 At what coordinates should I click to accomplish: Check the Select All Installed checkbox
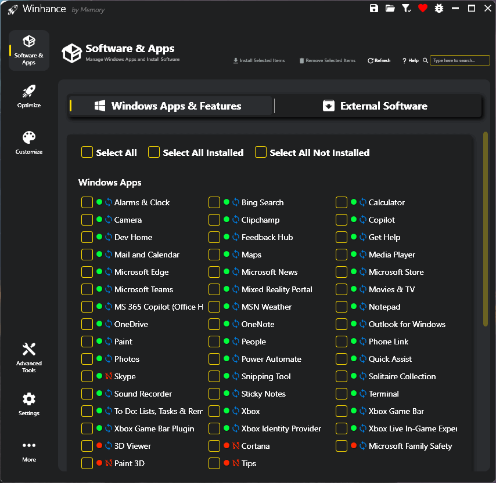(x=154, y=152)
